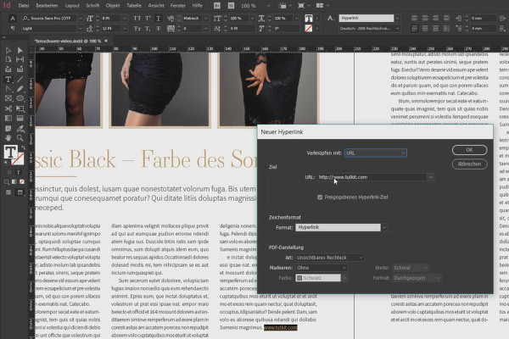Select the Hand tool
509x339 pixels.
(8, 138)
